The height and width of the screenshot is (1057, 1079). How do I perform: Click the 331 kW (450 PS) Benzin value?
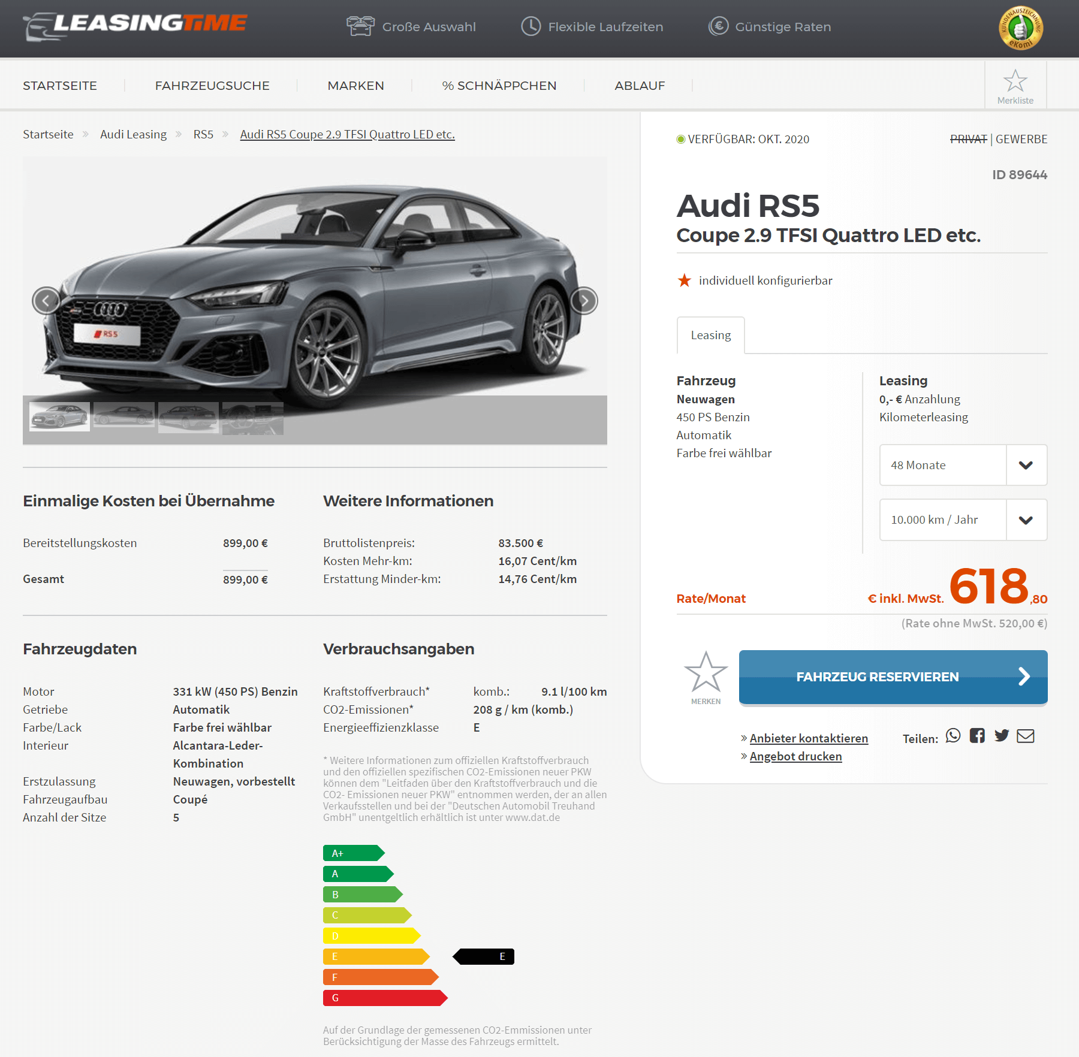[x=235, y=691]
